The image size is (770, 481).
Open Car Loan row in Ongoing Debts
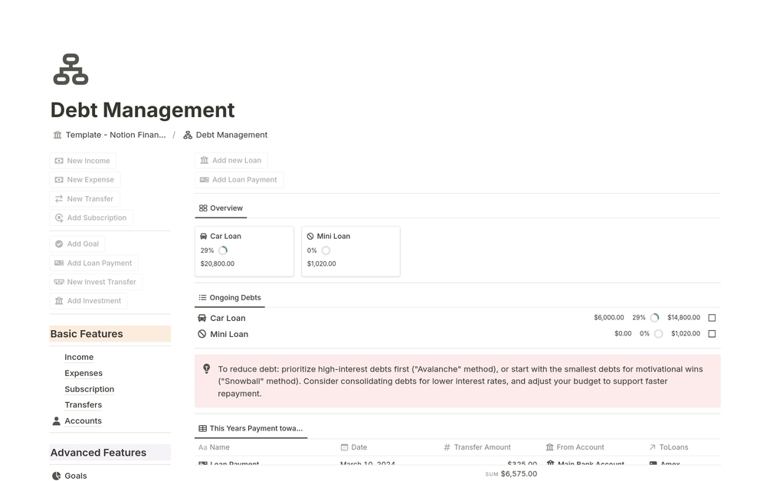[457, 318]
